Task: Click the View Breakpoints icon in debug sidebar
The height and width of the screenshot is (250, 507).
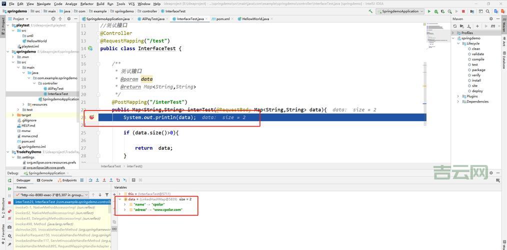Action: click(9, 211)
